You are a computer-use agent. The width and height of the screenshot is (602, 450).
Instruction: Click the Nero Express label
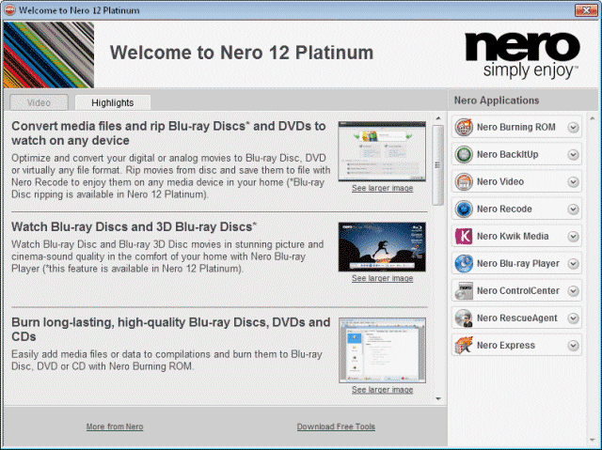tap(506, 345)
